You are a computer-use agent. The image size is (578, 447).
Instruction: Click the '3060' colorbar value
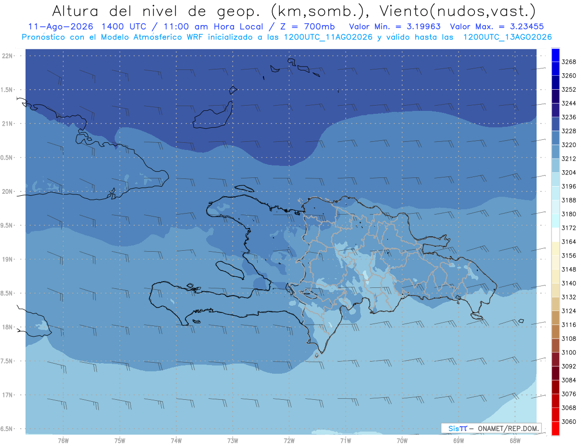pos(569,421)
